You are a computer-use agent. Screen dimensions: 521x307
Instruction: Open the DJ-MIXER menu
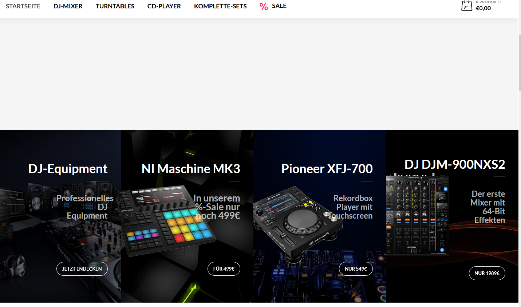[x=68, y=6]
